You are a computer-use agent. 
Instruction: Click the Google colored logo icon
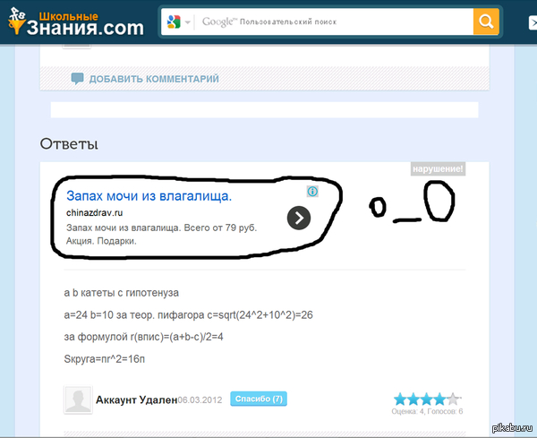174,21
